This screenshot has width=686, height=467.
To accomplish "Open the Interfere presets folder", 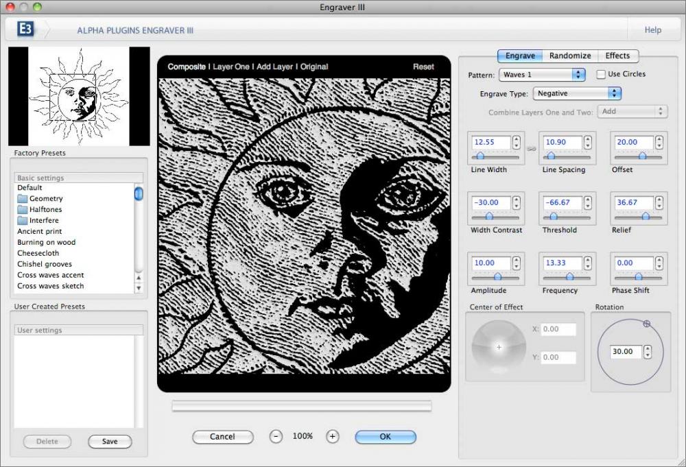I will coord(42,220).
